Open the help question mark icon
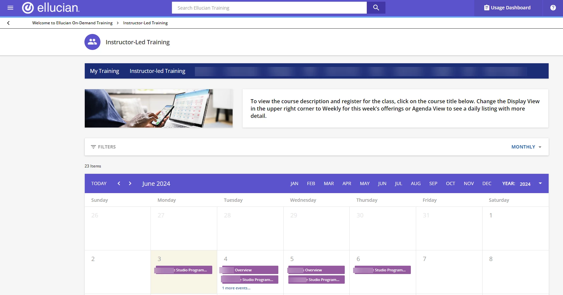Screen dimensions: 563x295 553,8
